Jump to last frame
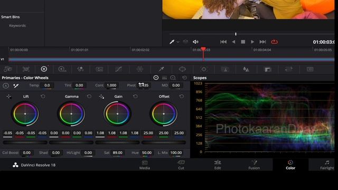 262,42
